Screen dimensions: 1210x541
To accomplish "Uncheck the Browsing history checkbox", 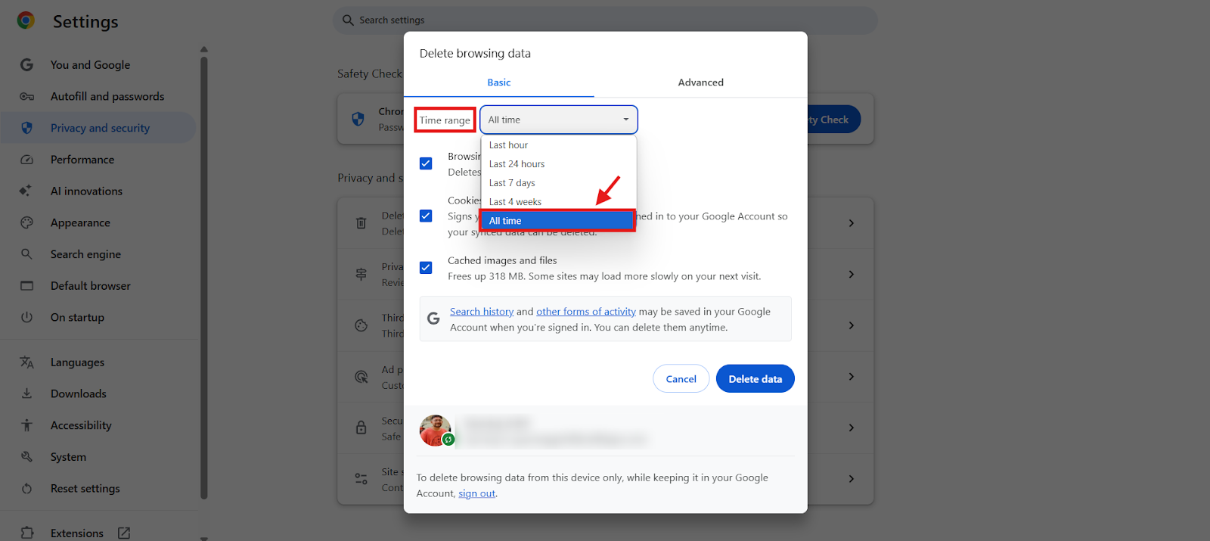I will [426, 163].
